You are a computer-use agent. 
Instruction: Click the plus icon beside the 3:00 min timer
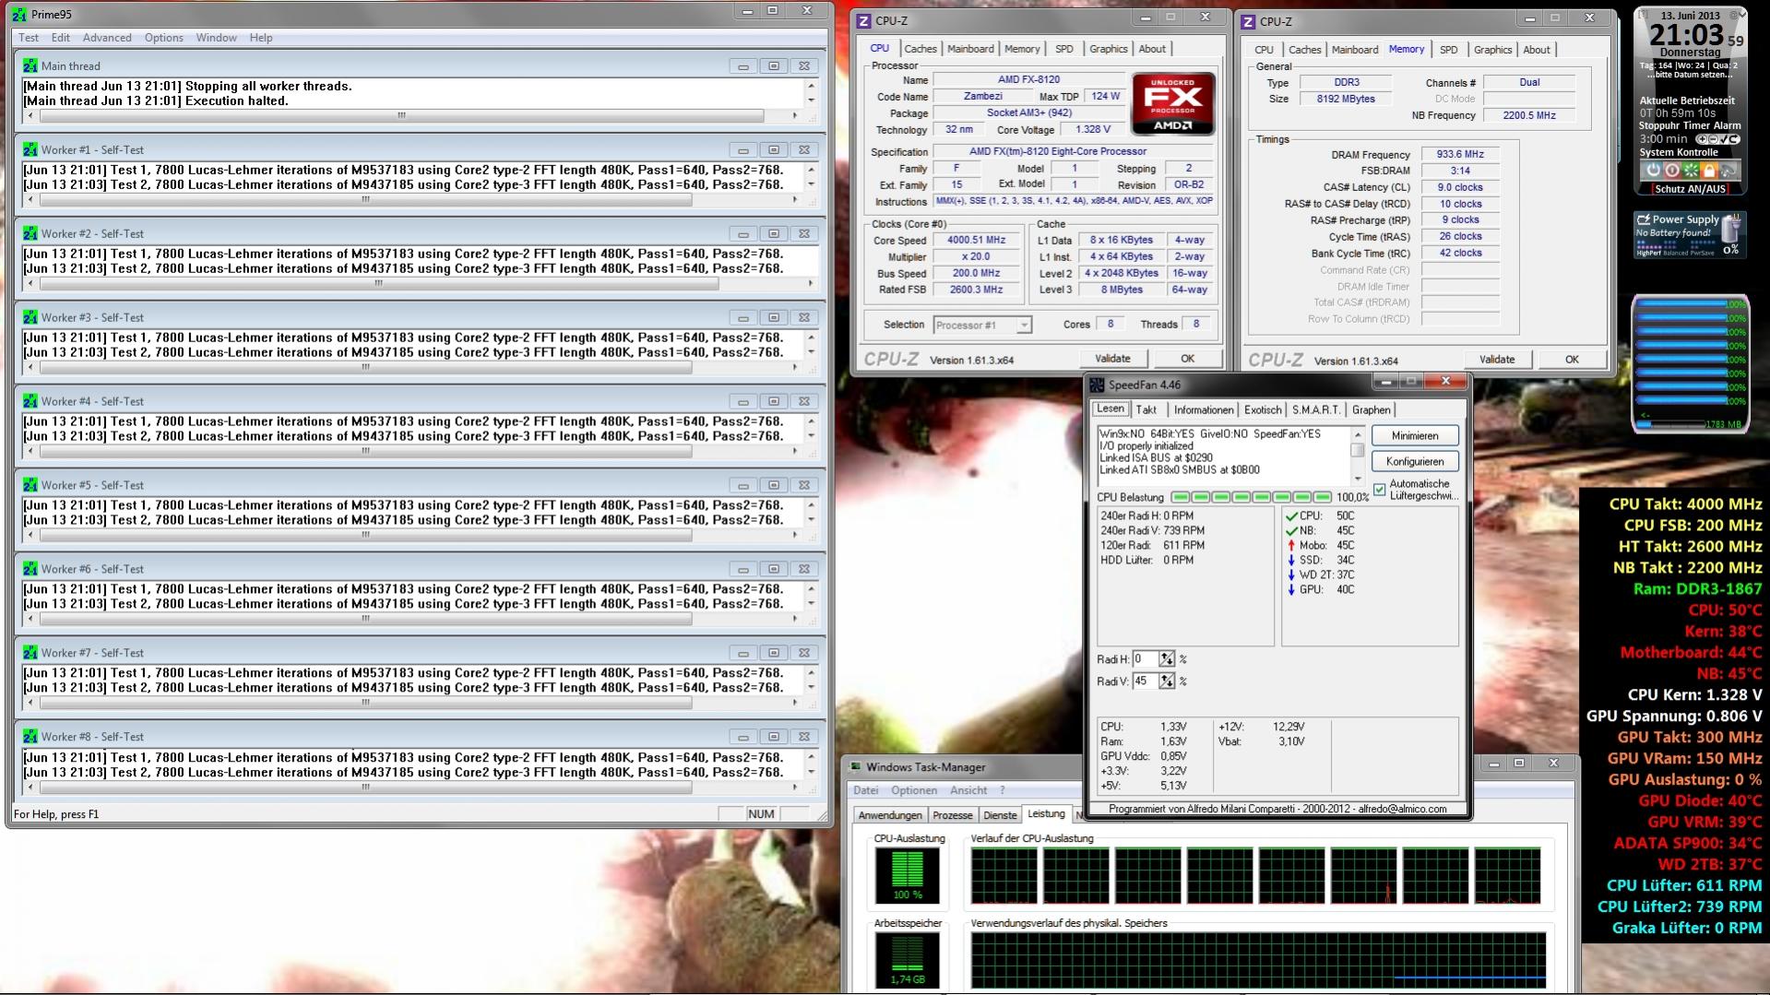coord(1702,139)
